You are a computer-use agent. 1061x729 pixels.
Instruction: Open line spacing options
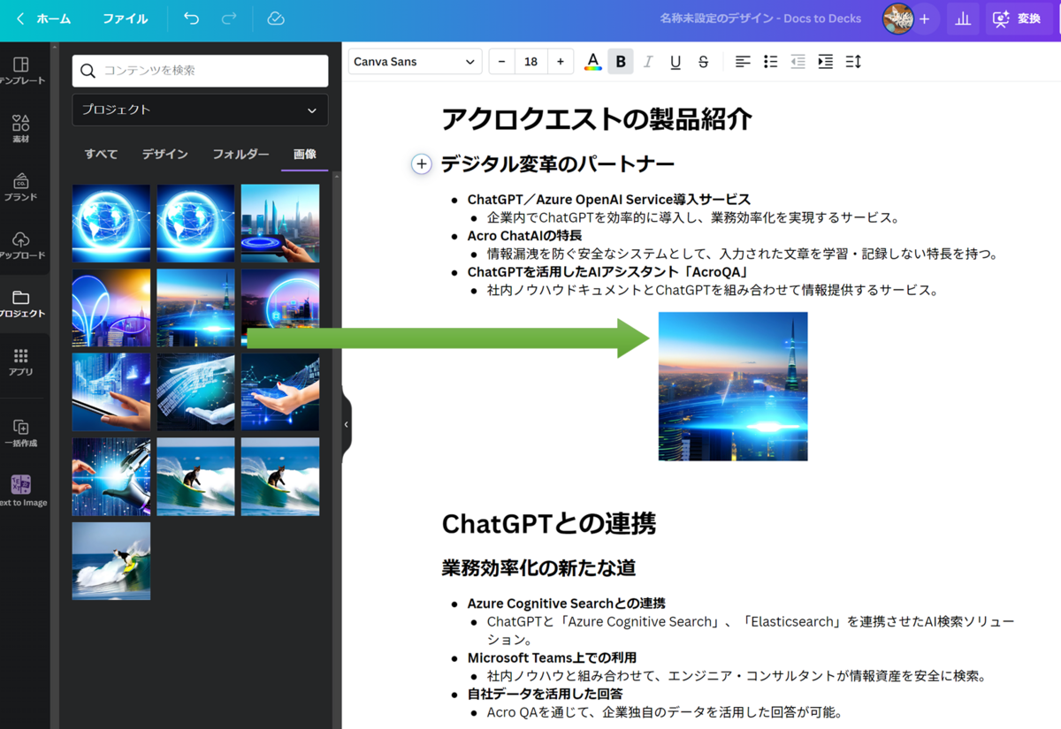[852, 62]
